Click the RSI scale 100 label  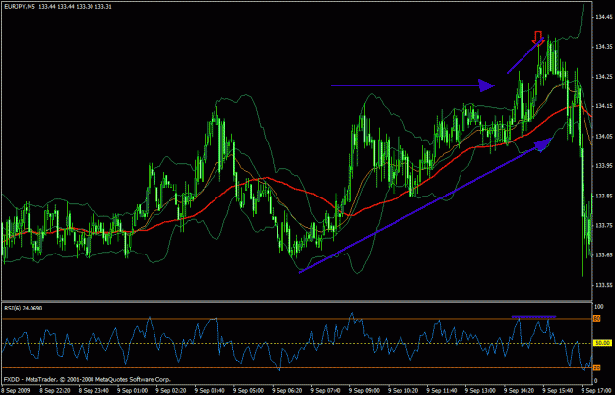click(599, 307)
